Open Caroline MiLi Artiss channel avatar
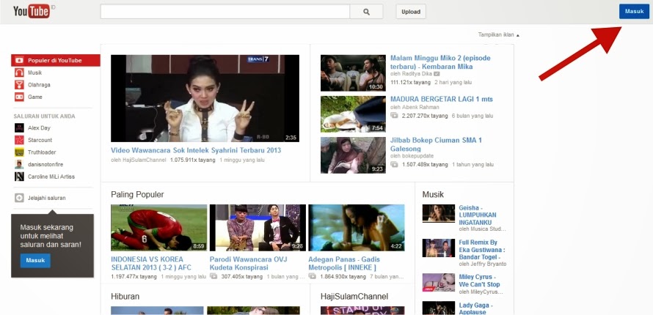The image size is (653, 315). pyautogui.click(x=19, y=177)
